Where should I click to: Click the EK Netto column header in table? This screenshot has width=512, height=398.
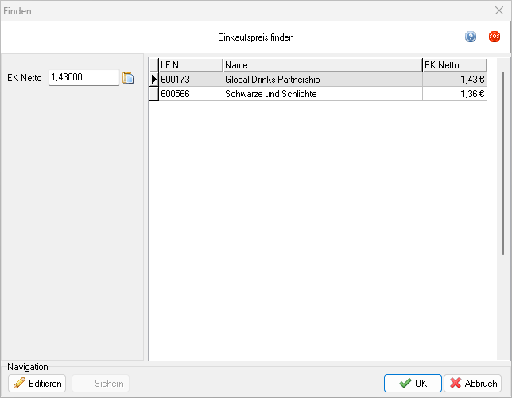454,65
